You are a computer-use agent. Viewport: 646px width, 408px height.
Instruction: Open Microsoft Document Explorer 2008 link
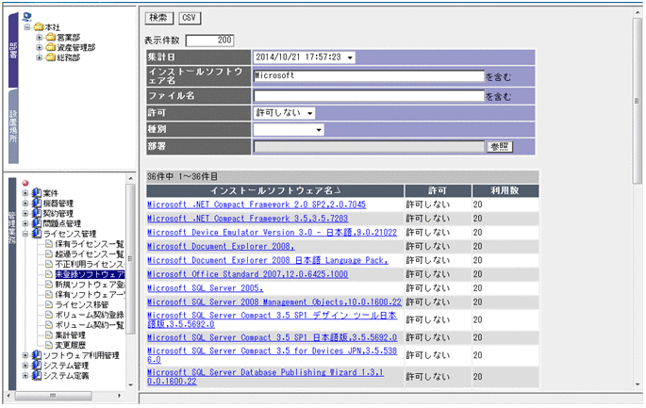coord(221,246)
